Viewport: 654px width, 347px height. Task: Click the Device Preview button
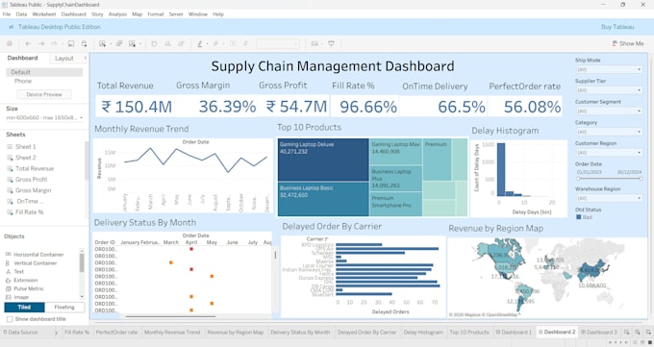[x=44, y=94]
